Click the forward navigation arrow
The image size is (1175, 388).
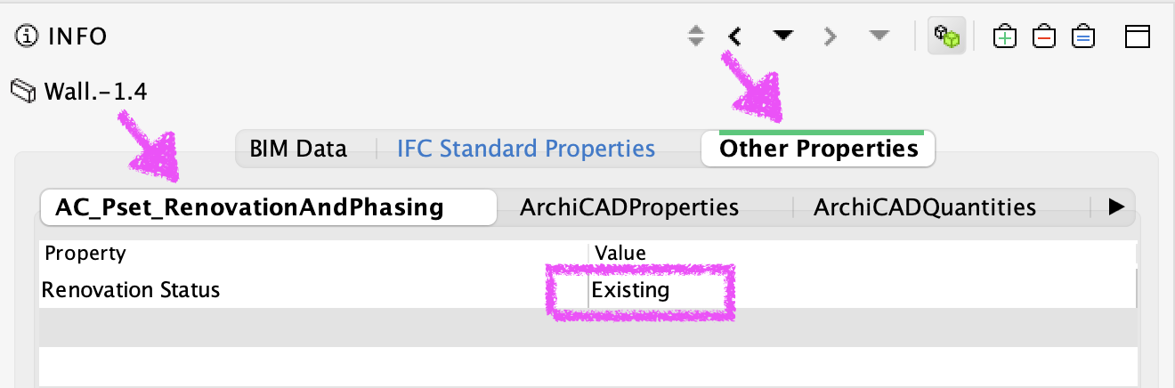pos(831,36)
